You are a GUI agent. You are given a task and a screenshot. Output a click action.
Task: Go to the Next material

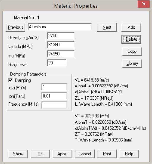(107, 27)
